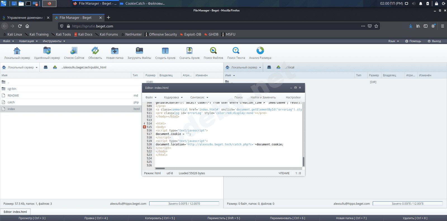Create New Folder via toolbar icon
The image size is (447, 221).
[115, 51]
